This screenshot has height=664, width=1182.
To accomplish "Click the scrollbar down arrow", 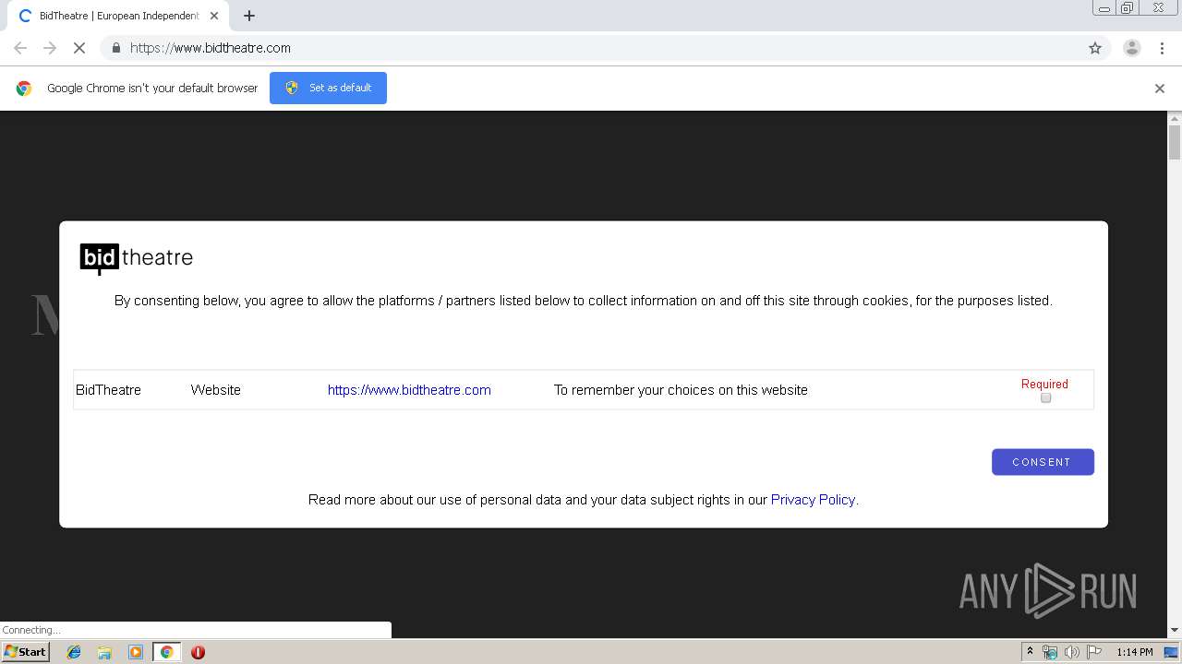I will pyautogui.click(x=1175, y=630).
